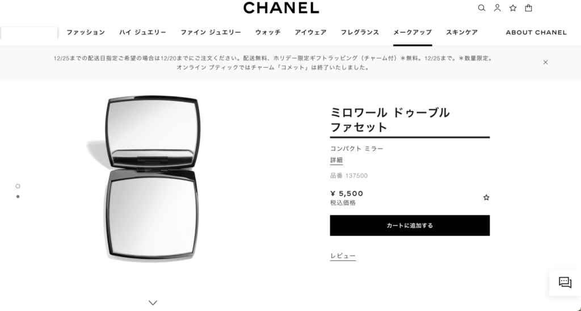Dismiss the delivery notice banner
Screen dimensions: 581x311
pos(545,62)
